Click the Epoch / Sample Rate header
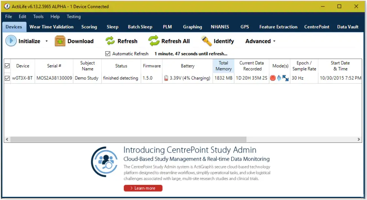367x200 pixels. [304, 66]
